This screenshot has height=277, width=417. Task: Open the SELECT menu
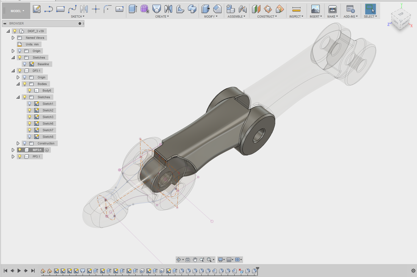(x=370, y=16)
